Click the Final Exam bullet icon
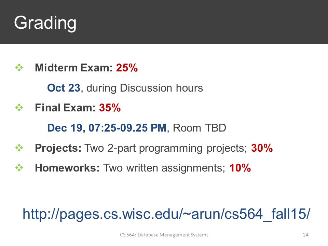 click(19, 108)
